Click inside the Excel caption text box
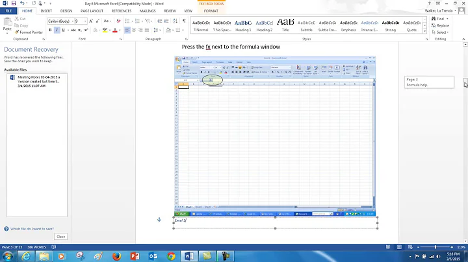This screenshot has height=262, width=468. point(275,222)
